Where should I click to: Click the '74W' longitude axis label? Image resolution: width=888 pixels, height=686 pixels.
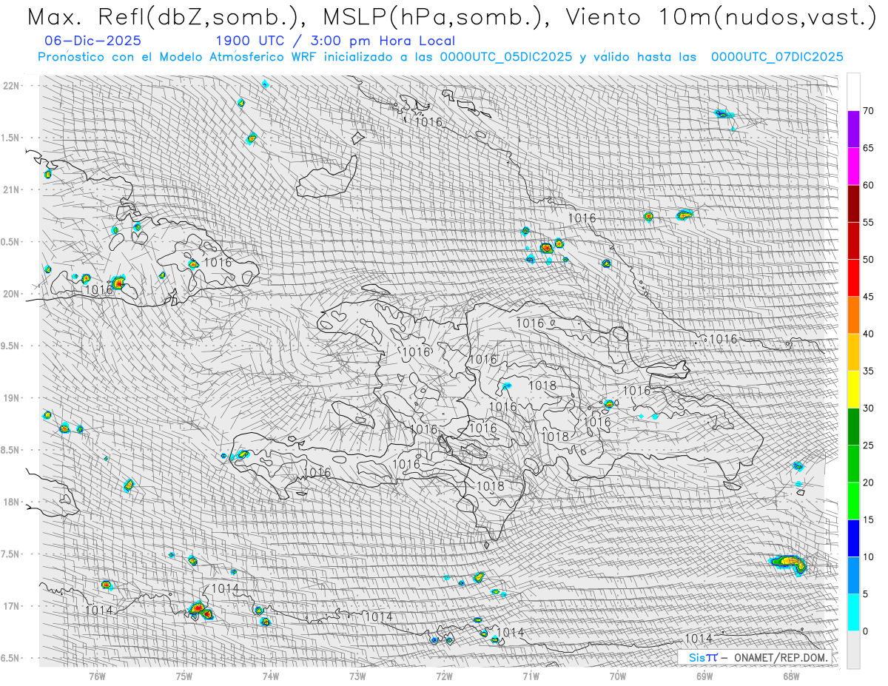pyautogui.click(x=271, y=675)
